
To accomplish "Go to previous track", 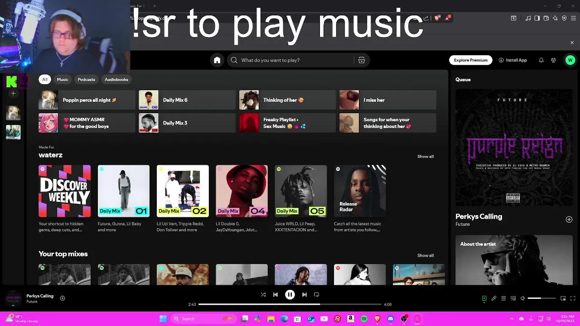I will pyautogui.click(x=275, y=294).
